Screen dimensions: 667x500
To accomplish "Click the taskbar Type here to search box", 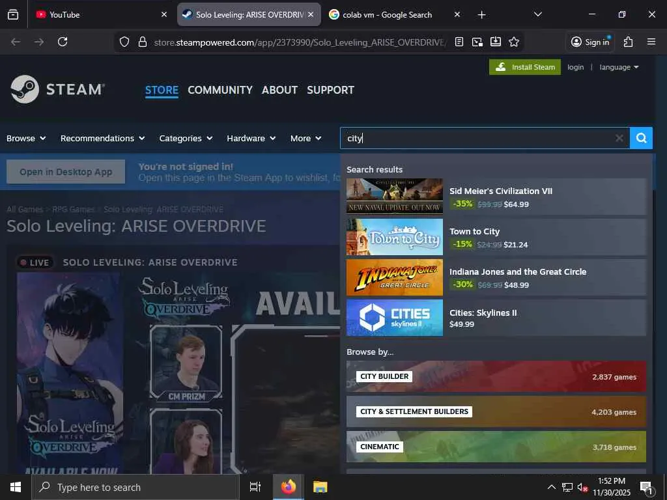I will (135, 487).
